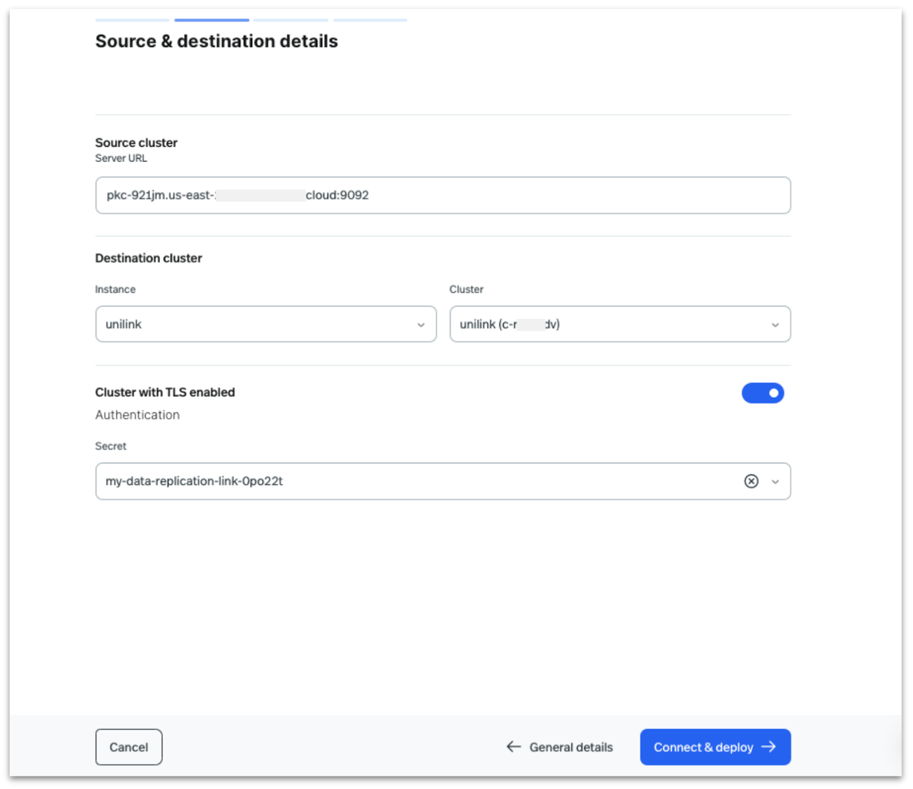Image resolution: width=913 pixels, height=789 pixels.
Task: Click the arrow icon on Connect & deploy
Action: (769, 746)
